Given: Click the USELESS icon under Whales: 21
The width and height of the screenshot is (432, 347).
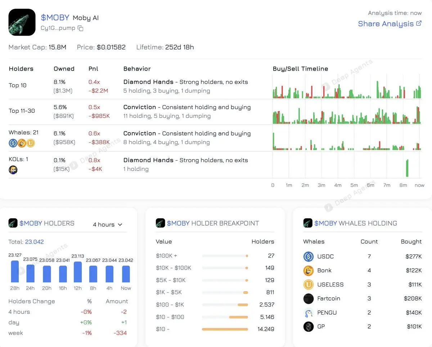Looking at the screenshot, I should [x=30, y=143].
